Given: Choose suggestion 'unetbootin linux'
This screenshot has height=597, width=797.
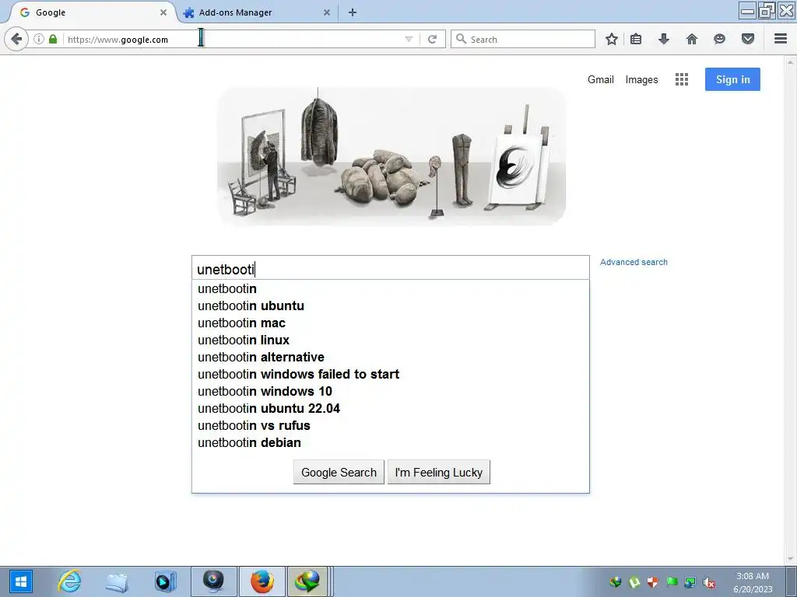Looking at the screenshot, I should click(391, 340).
